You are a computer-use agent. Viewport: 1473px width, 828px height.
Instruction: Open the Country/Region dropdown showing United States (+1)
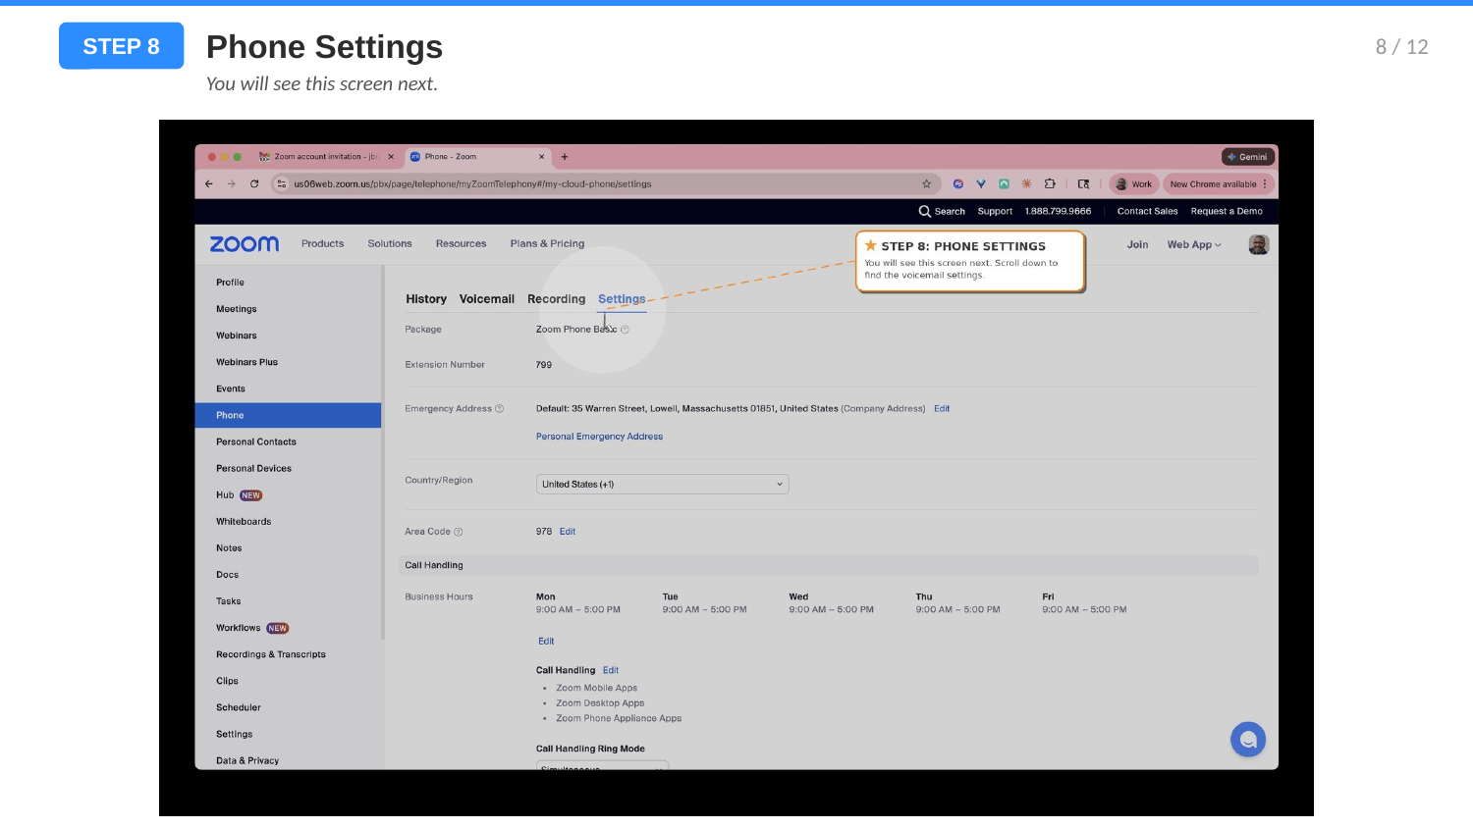(x=662, y=484)
